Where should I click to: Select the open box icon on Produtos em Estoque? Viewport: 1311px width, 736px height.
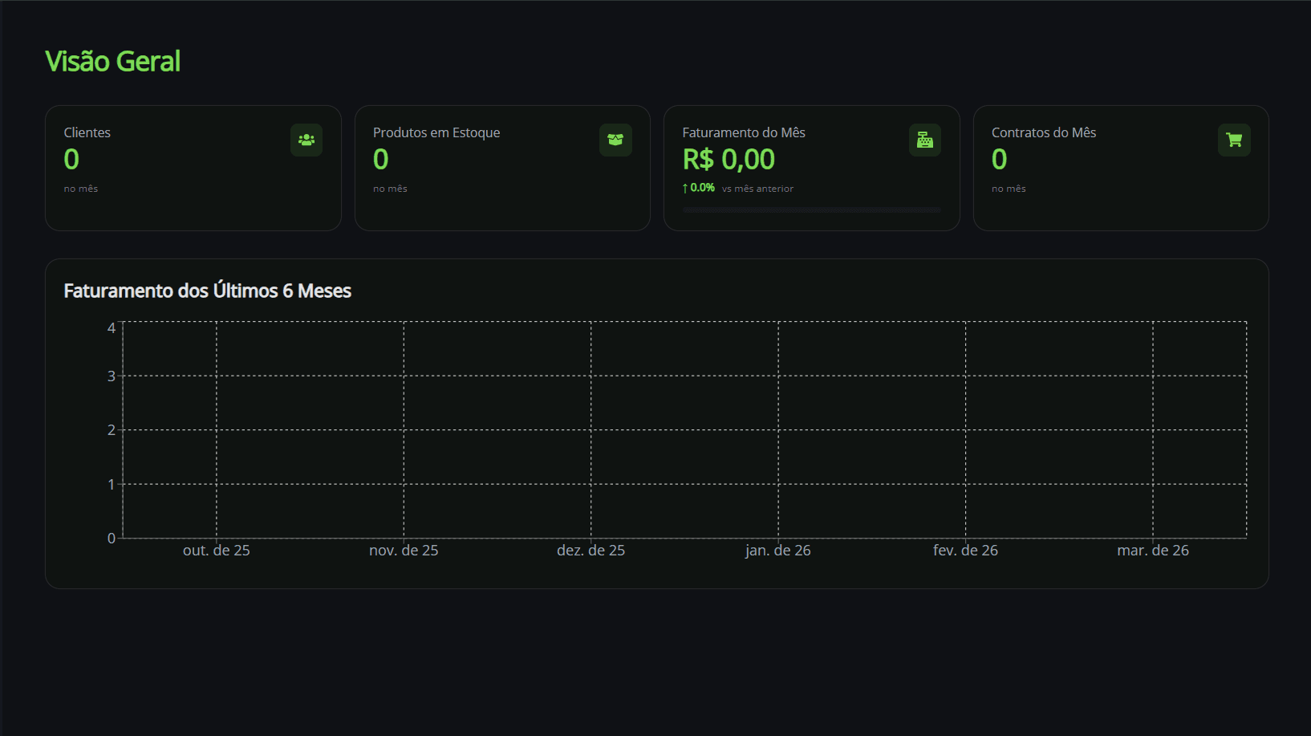point(615,140)
